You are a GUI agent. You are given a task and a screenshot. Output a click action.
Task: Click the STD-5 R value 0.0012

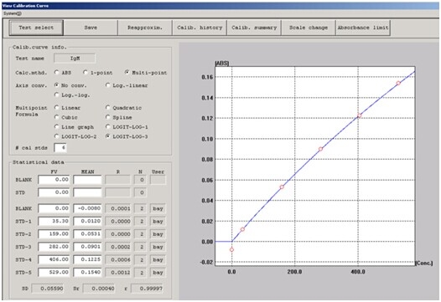(118, 273)
